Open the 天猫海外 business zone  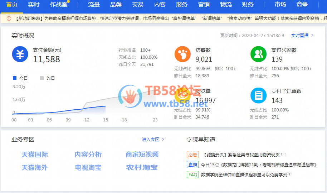35,167
